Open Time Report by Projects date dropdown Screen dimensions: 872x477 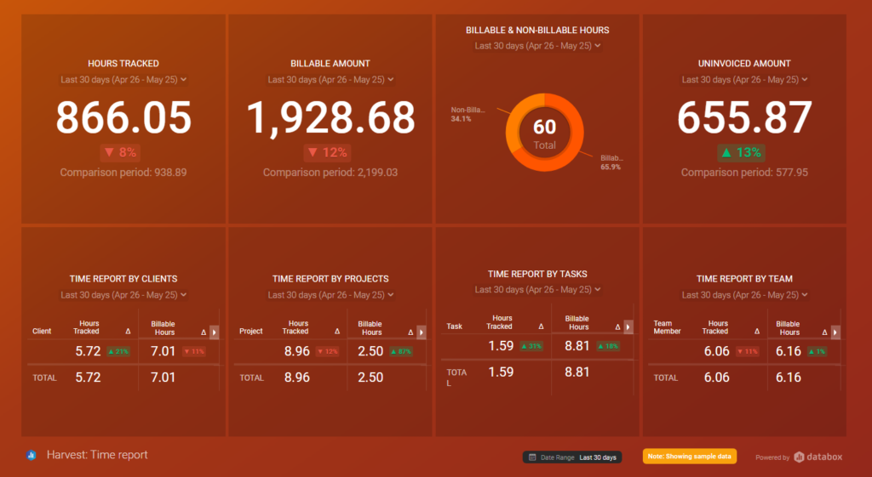(330, 295)
